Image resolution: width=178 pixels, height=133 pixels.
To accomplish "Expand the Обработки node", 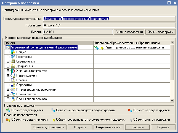I will point(8,85).
